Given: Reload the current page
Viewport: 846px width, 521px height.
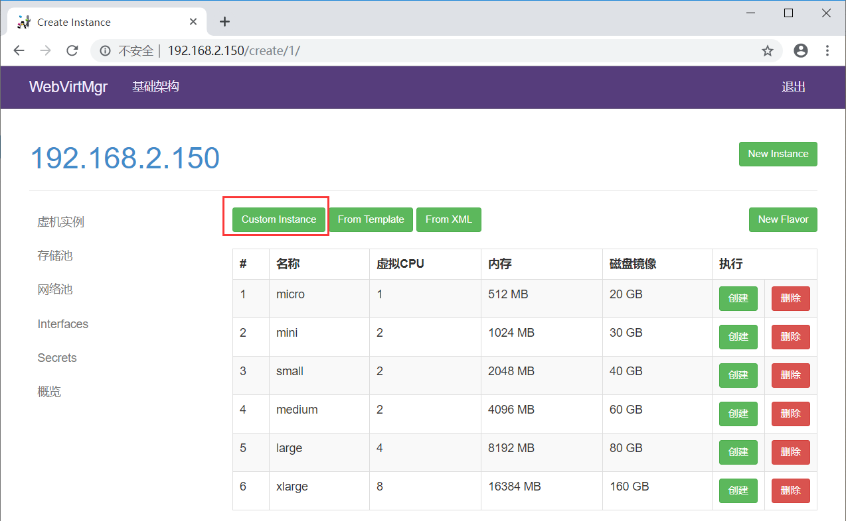Looking at the screenshot, I should coord(72,50).
